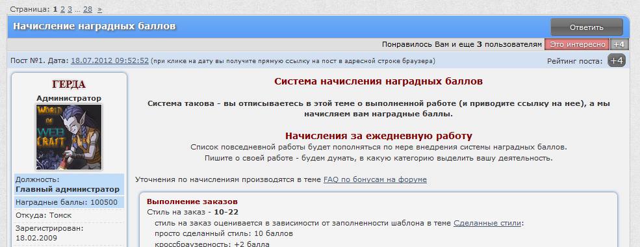This screenshot has width=640, height=247.
Task: Click 'просто сделанный стиль: 10 баллов' line
Action: point(224,234)
